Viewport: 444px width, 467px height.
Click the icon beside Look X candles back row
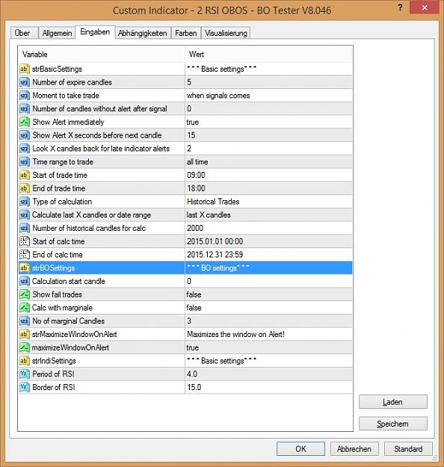click(x=25, y=149)
